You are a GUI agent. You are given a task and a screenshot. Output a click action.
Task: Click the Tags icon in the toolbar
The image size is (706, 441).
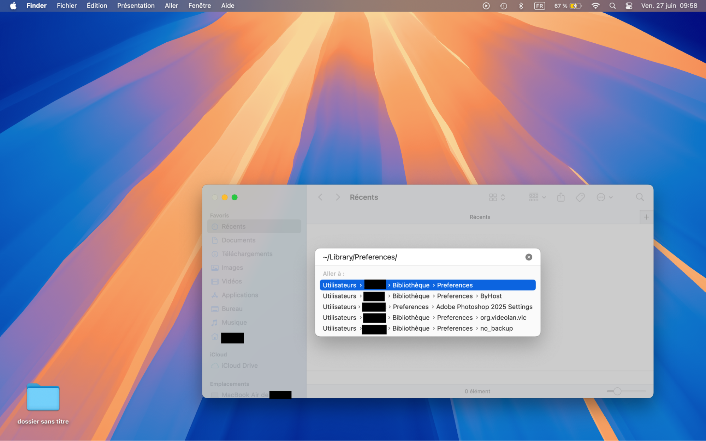click(580, 197)
